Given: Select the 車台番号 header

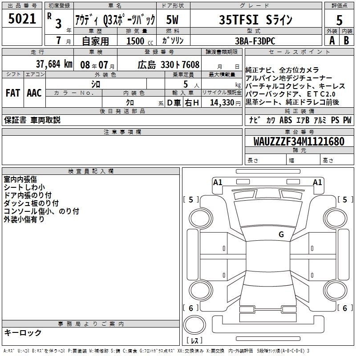Looking at the screenshot, I should pos(299,132).
